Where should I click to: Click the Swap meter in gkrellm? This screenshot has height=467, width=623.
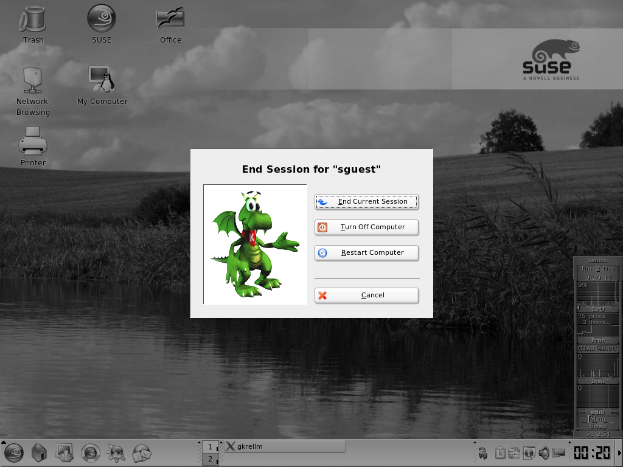597,426
